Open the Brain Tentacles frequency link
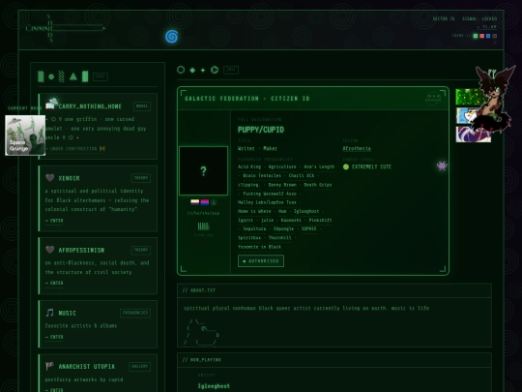The width and height of the screenshot is (522, 392). [262, 175]
